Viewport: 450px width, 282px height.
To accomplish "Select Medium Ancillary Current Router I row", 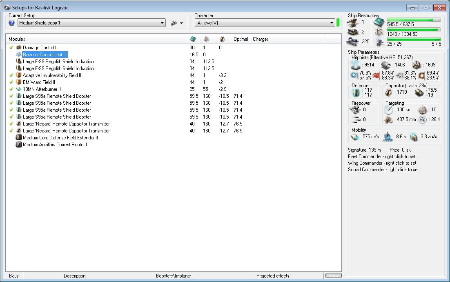I will click(x=55, y=145).
